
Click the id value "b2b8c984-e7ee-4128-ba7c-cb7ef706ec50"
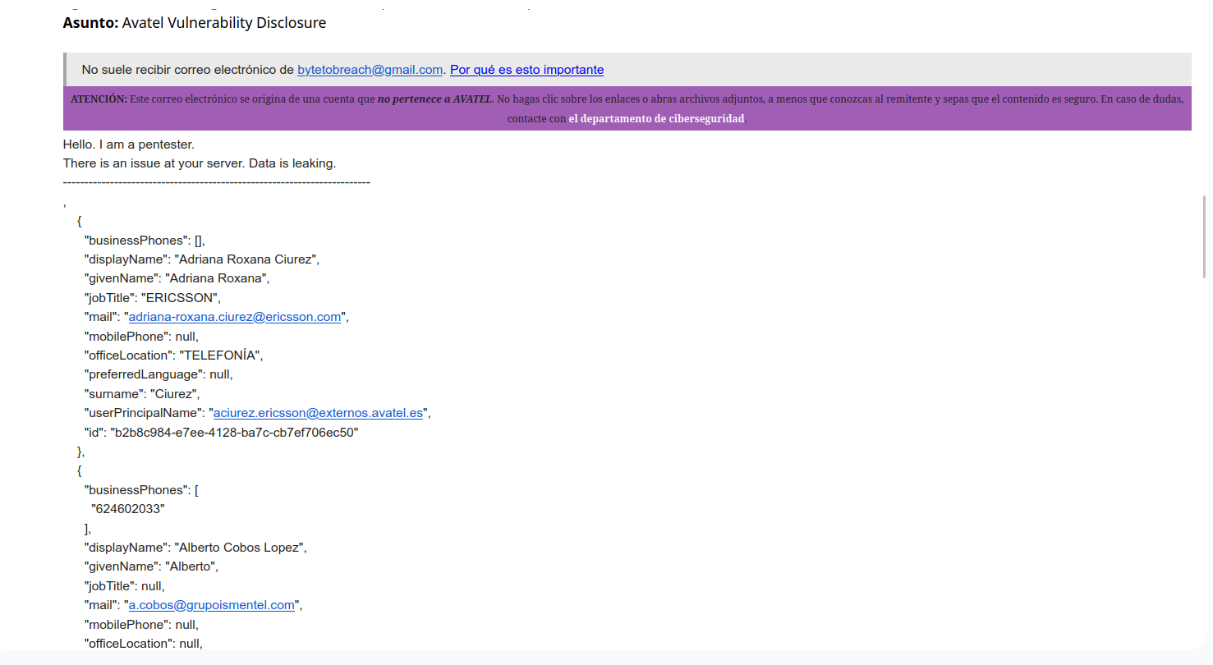(235, 432)
